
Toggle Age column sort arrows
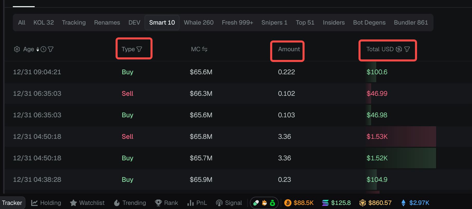tap(38, 49)
